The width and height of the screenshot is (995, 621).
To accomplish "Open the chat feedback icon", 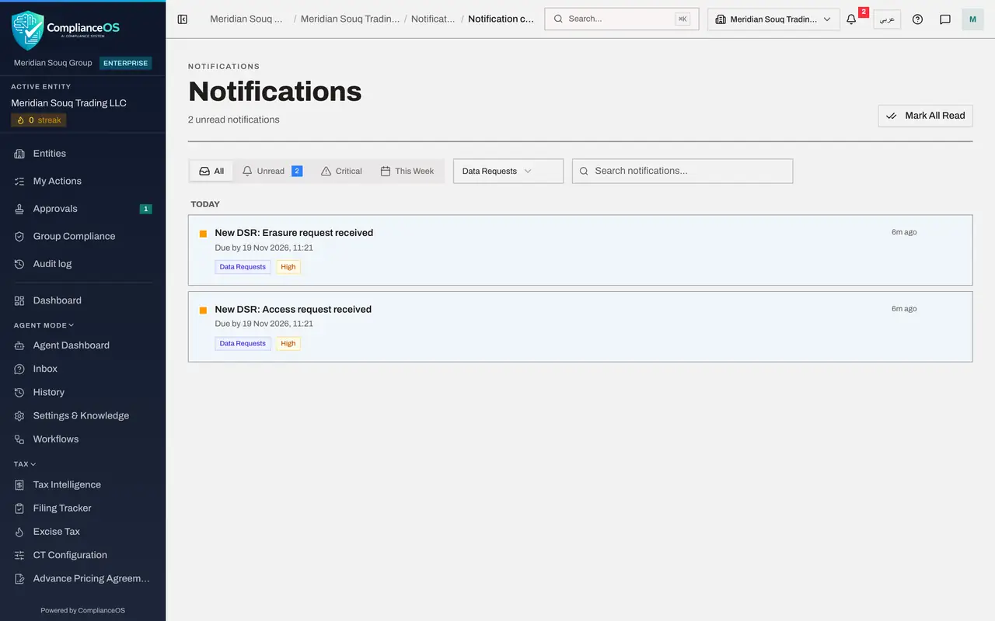I will click(945, 19).
